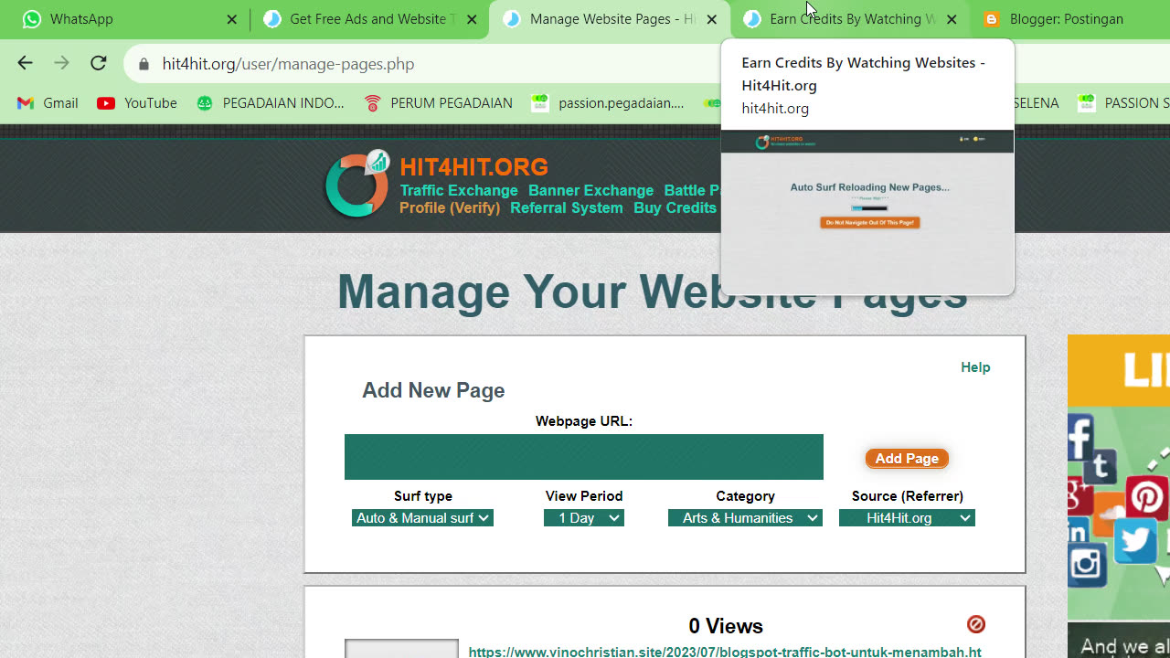Open the PEGADAIAN INDO... bookmark
Image resolution: width=1170 pixels, height=658 pixels.
tap(271, 103)
